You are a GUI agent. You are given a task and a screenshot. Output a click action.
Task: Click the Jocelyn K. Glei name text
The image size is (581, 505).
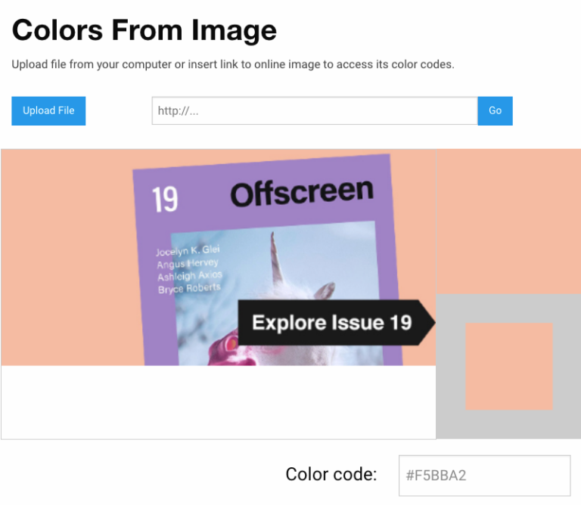click(x=188, y=250)
